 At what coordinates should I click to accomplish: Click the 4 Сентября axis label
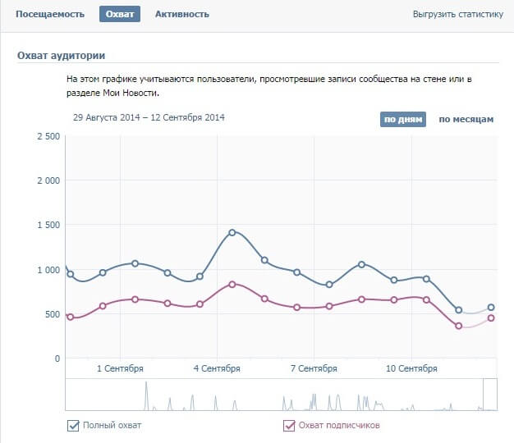pos(217,369)
